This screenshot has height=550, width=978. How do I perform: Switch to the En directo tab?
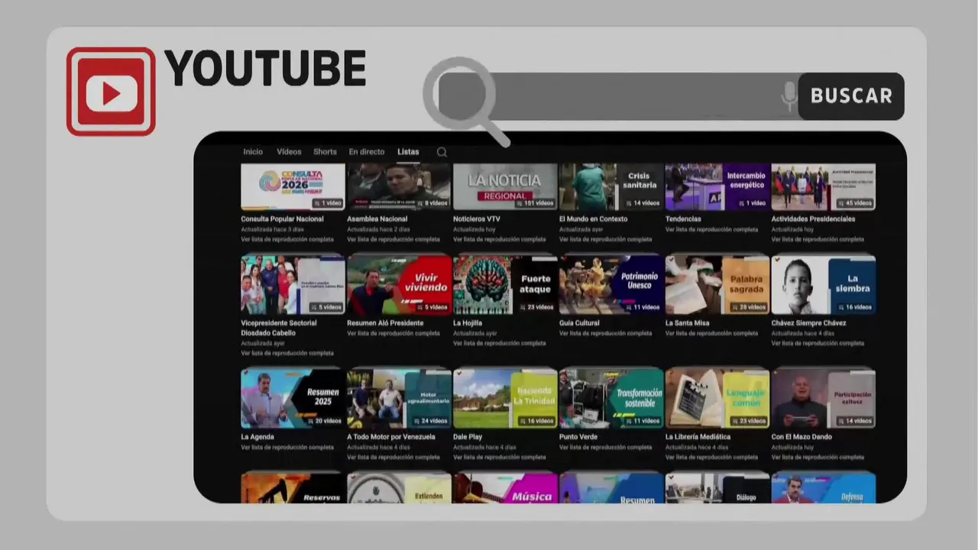[367, 152]
